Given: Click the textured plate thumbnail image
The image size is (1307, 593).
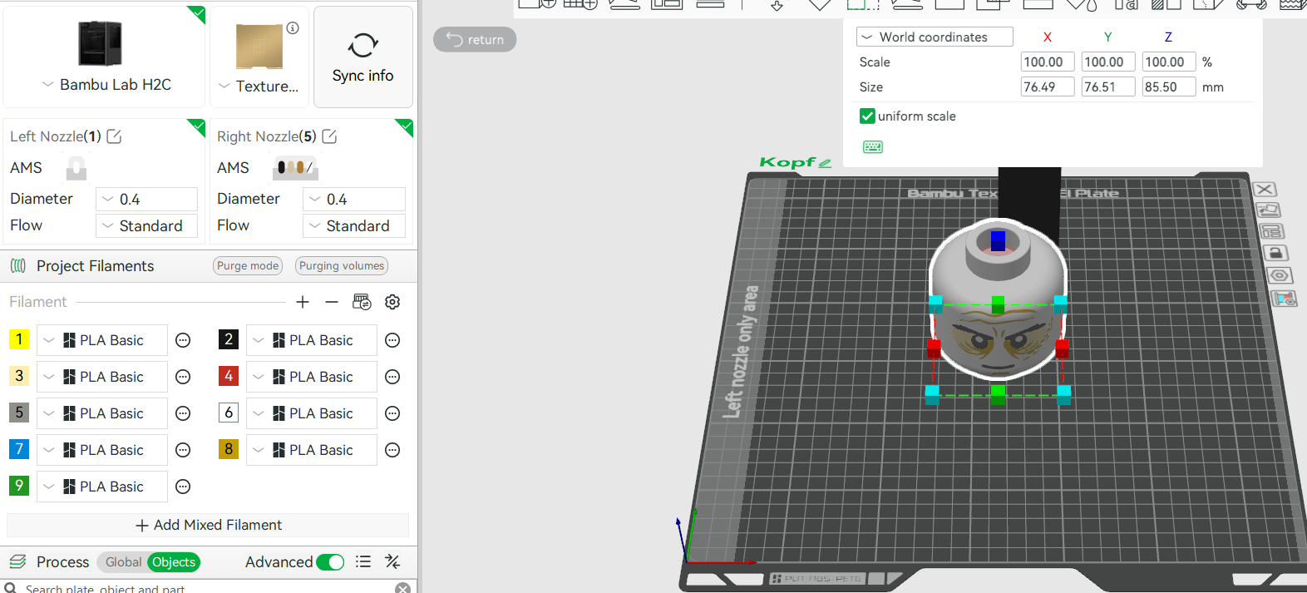Looking at the screenshot, I should coord(259,47).
